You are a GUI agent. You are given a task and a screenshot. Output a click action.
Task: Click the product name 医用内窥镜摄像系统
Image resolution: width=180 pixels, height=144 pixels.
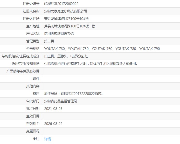pyautogui.click(x=59, y=34)
